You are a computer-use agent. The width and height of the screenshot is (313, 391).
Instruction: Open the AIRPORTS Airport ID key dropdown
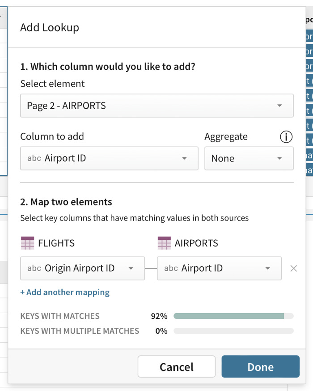(219, 268)
